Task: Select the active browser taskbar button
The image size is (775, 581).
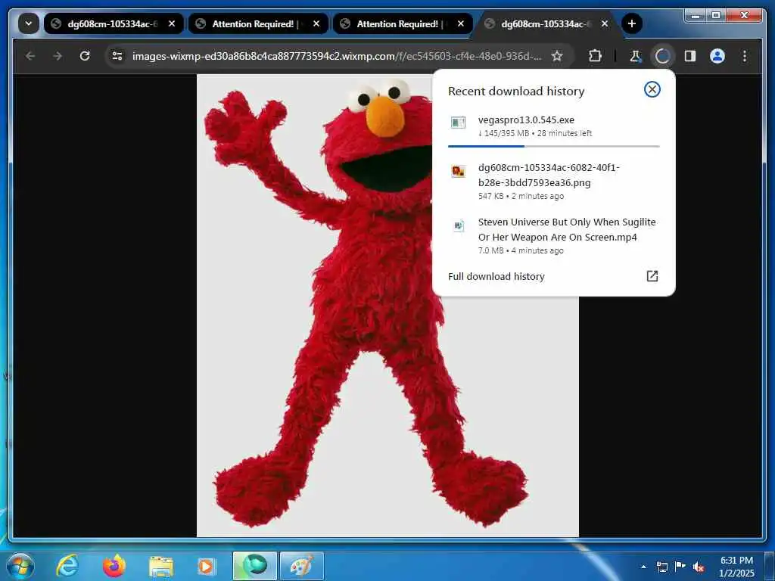Action: (255, 566)
